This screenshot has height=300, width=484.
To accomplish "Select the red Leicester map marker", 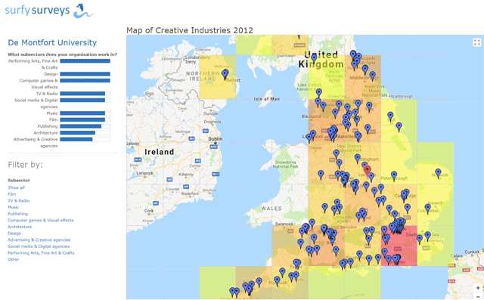I will (368, 171).
